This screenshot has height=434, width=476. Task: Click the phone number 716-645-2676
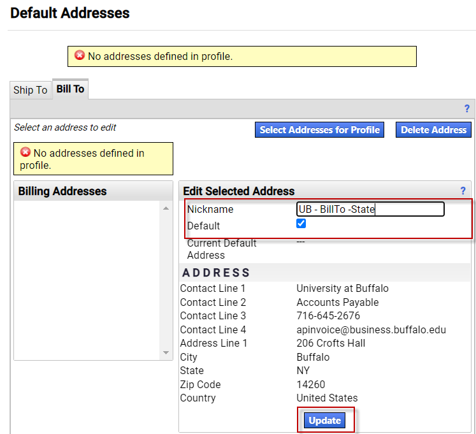pyautogui.click(x=328, y=316)
